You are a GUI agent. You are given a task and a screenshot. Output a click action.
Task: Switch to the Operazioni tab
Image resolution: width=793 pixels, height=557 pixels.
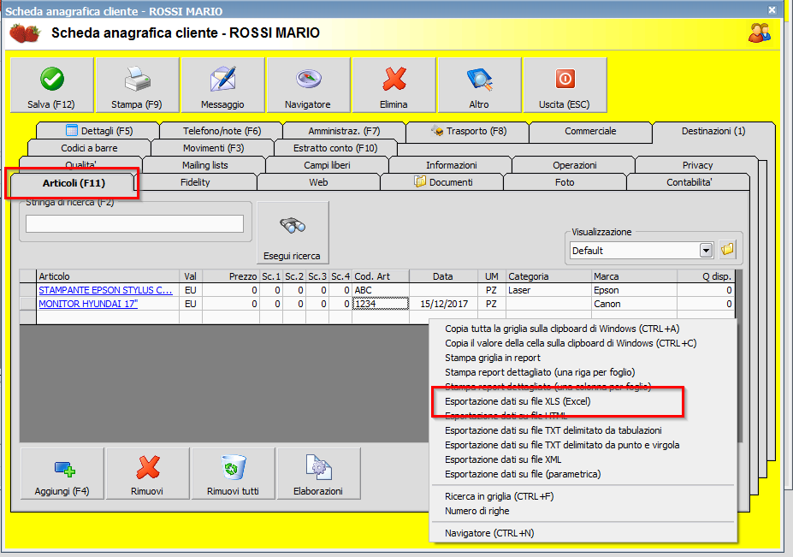pos(575,165)
